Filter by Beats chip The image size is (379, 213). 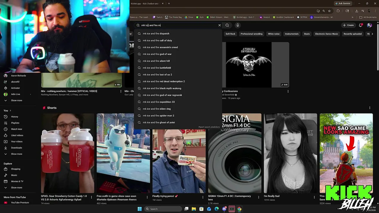point(307,34)
